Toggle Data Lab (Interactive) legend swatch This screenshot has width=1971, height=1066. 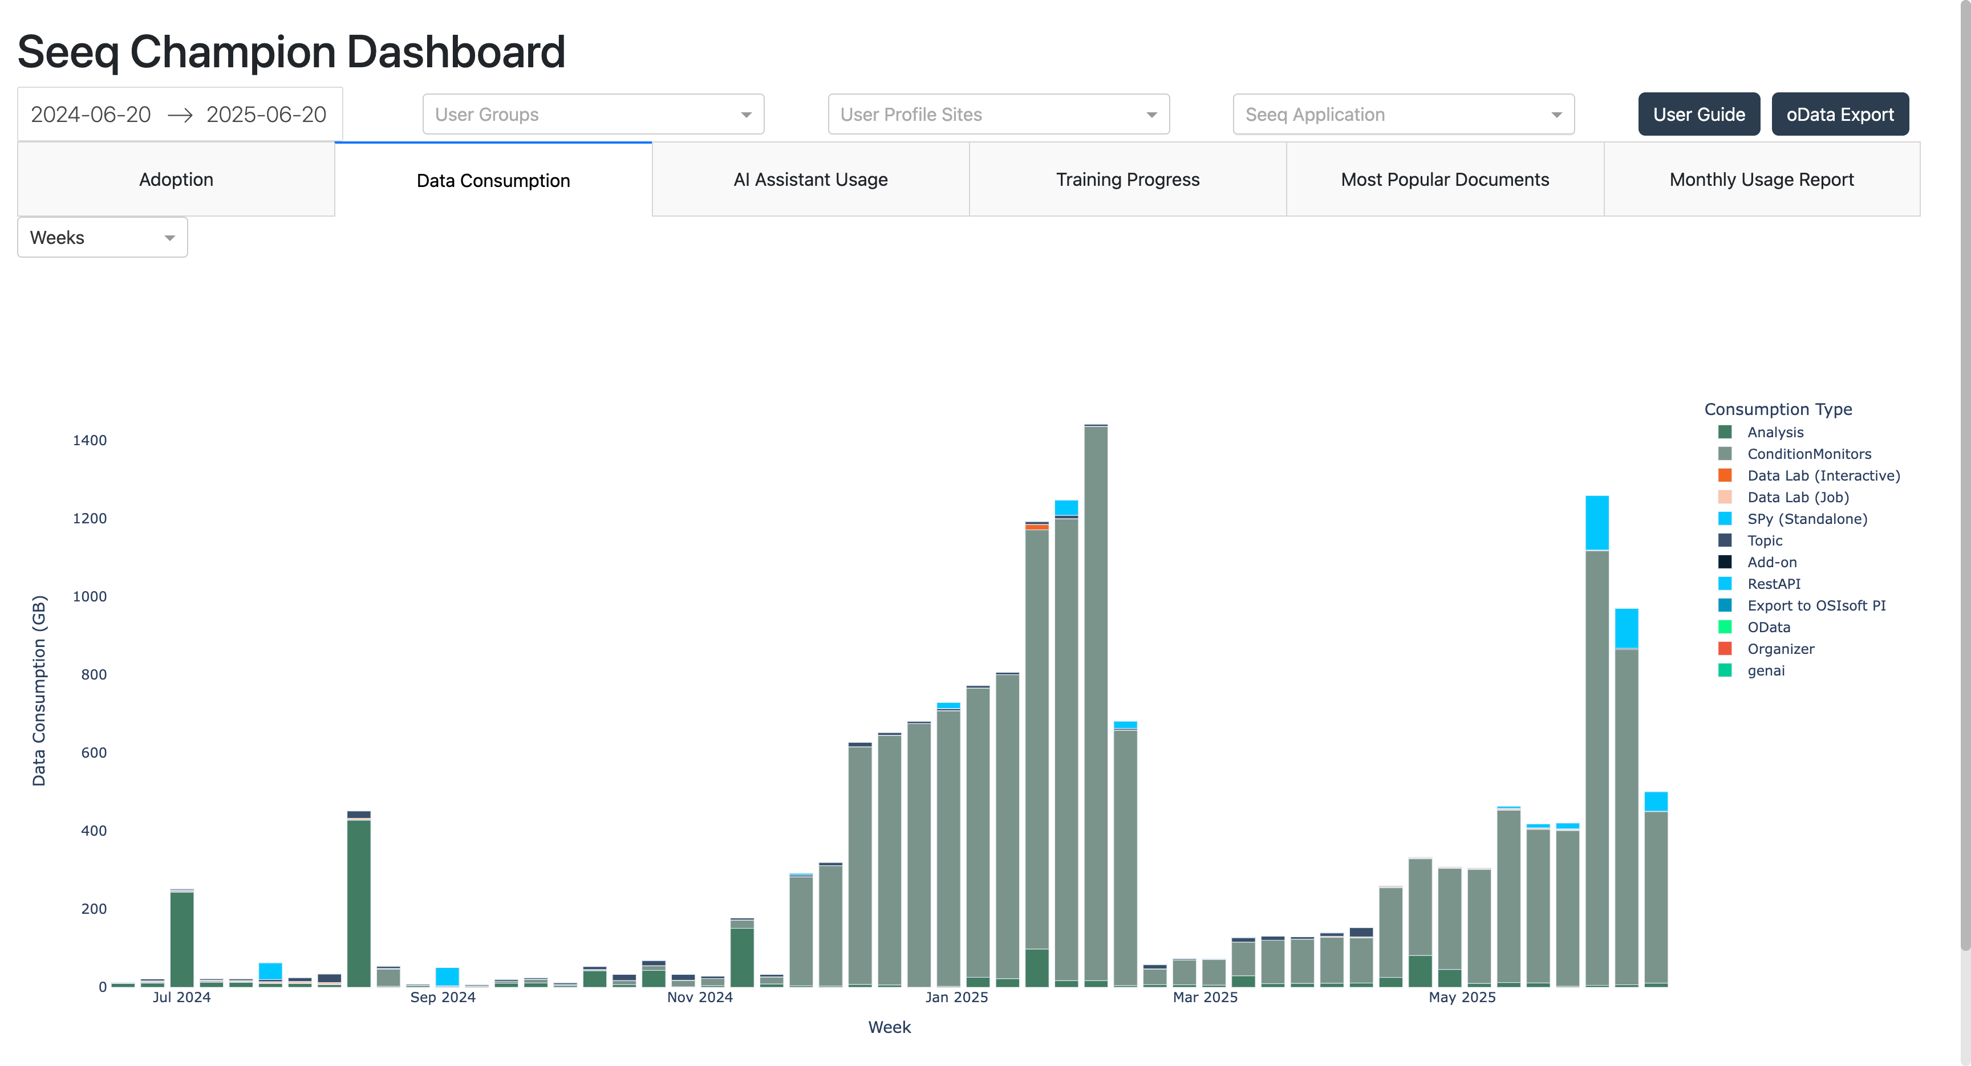[x=1725, y=475]
